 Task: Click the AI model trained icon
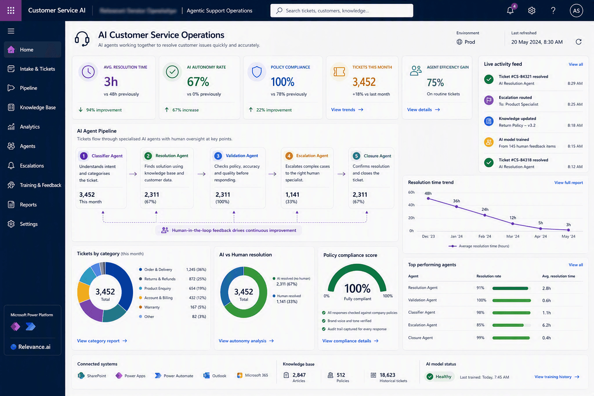[489, 142]
